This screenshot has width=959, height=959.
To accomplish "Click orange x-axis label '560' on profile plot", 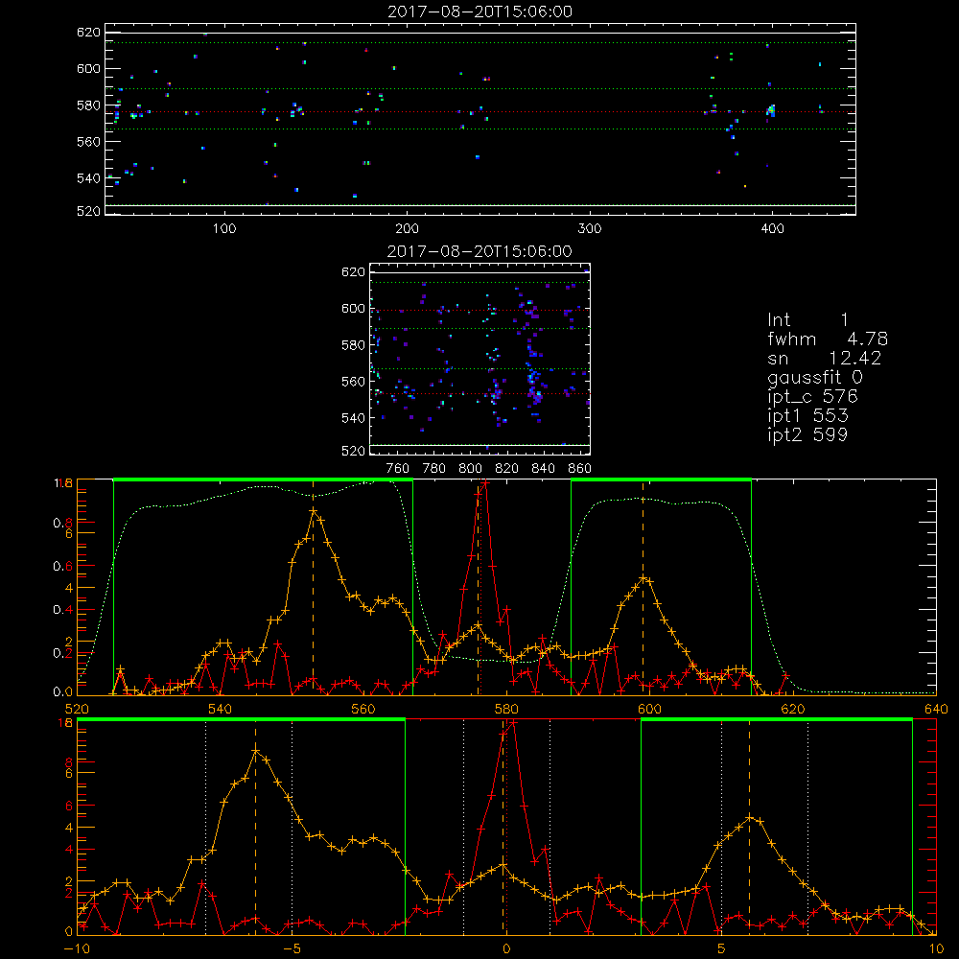I will click(x=363, y=709).
